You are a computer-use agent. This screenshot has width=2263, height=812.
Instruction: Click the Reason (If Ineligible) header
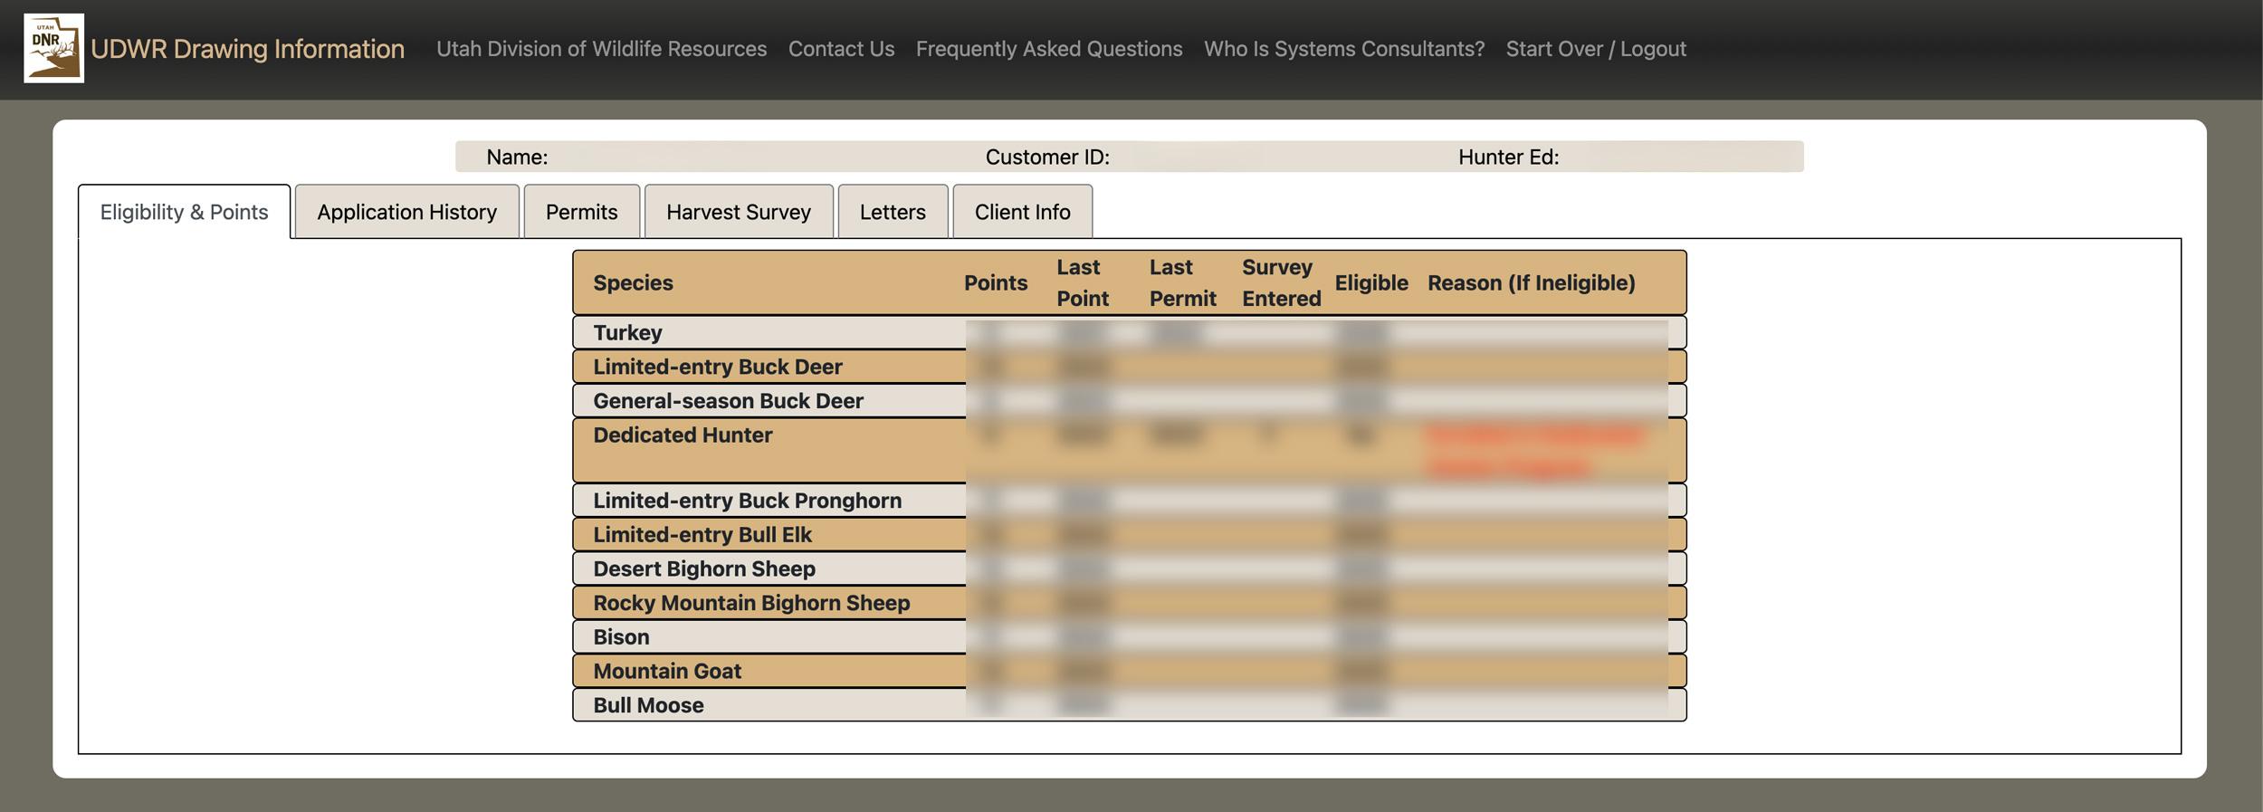1532,282
